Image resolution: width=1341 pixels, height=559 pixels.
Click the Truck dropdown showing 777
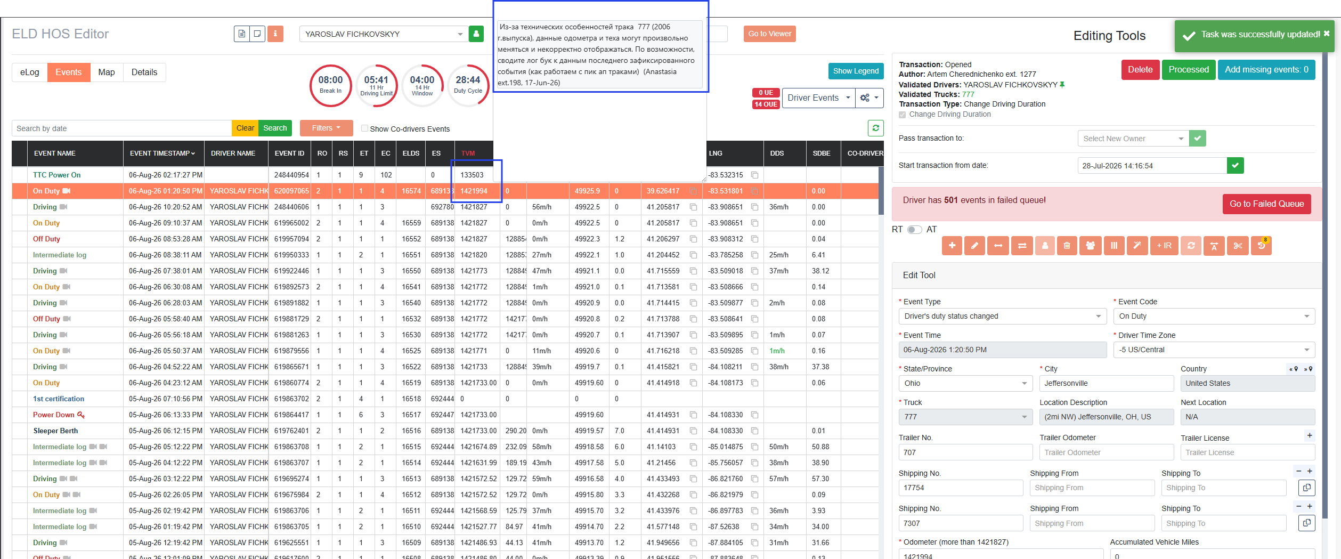(x=965, y=417)
